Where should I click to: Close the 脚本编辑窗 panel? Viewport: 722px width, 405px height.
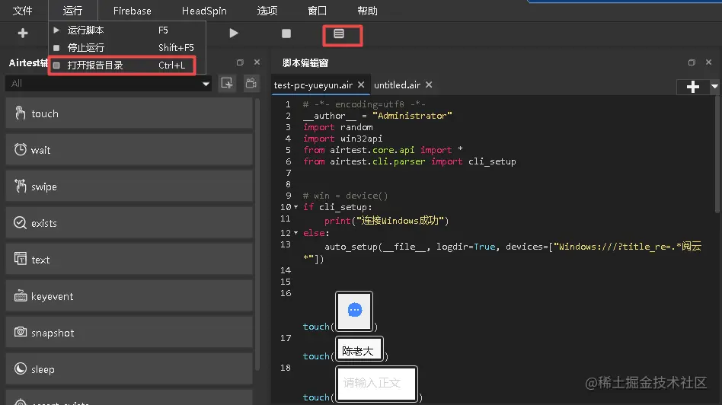pyautogui.click(x=708, y=62)
